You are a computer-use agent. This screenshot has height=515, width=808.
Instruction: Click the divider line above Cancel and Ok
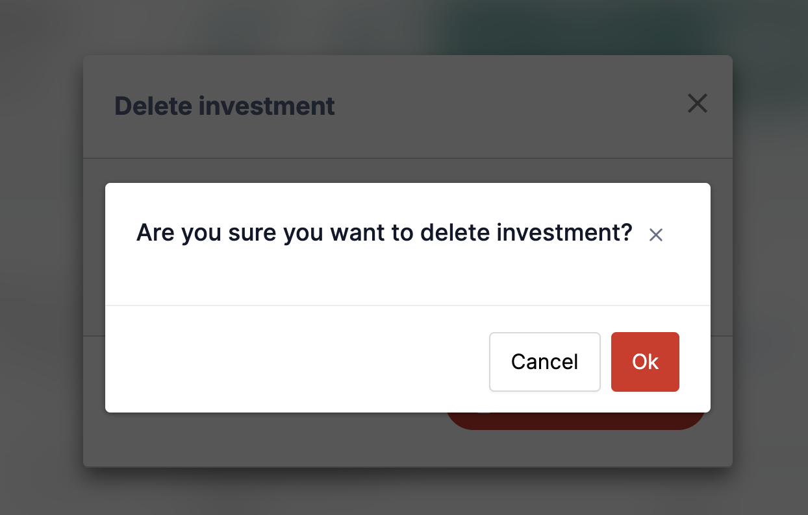point(407,305)
